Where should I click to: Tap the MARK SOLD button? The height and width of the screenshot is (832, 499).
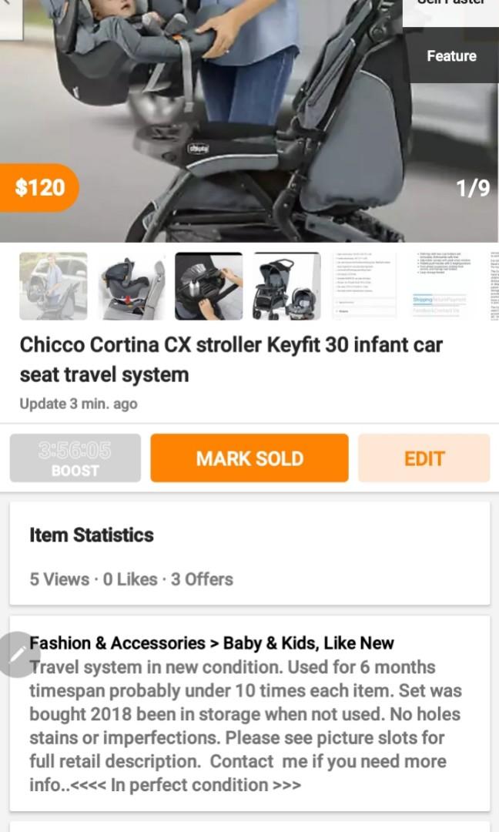point(249,458)
